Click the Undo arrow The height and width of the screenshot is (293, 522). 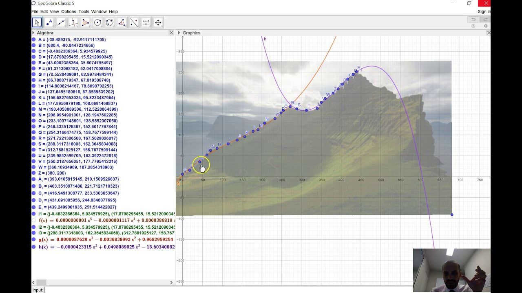[x=473, y=20]
